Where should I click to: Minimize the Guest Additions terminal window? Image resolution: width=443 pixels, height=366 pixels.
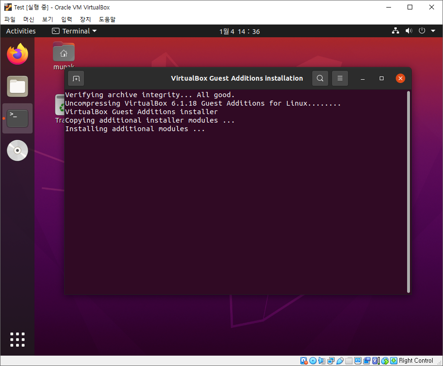coord(363,78)
